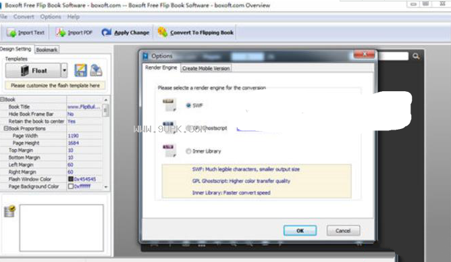Minimize the Boxoft main window
Image resolution: width=451 pixels, height=262 pixels.
413,4
